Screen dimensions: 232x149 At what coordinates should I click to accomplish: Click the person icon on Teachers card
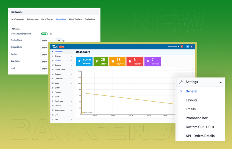pos(130,61)
